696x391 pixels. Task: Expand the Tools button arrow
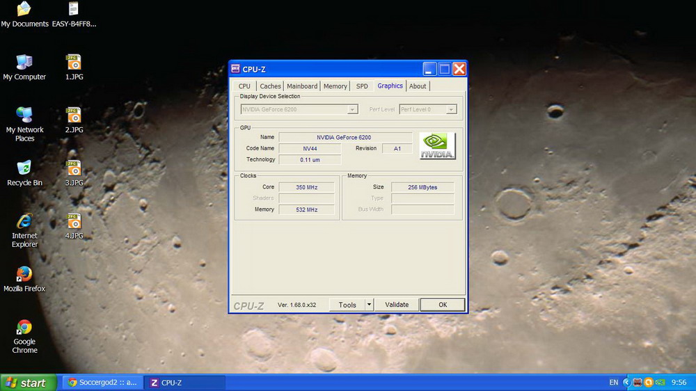[369, 305]
